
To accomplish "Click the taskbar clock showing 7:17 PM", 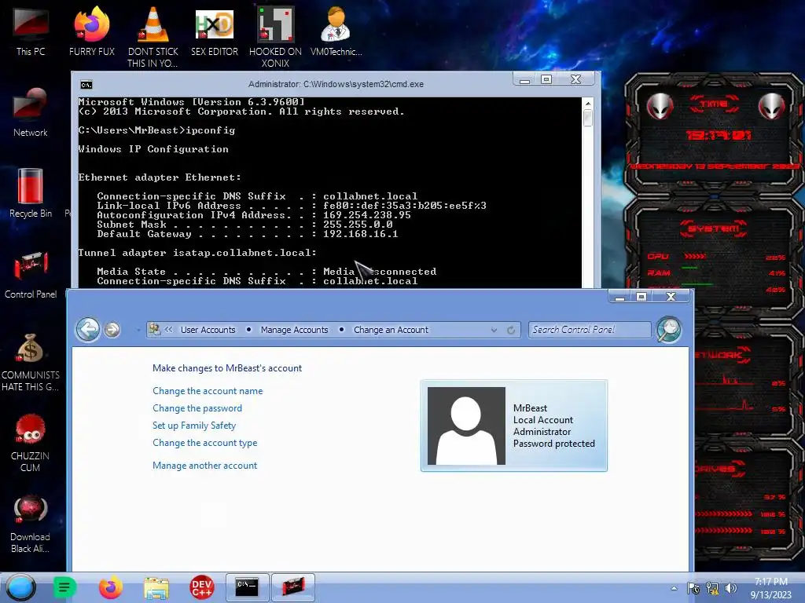I will 770,587.
